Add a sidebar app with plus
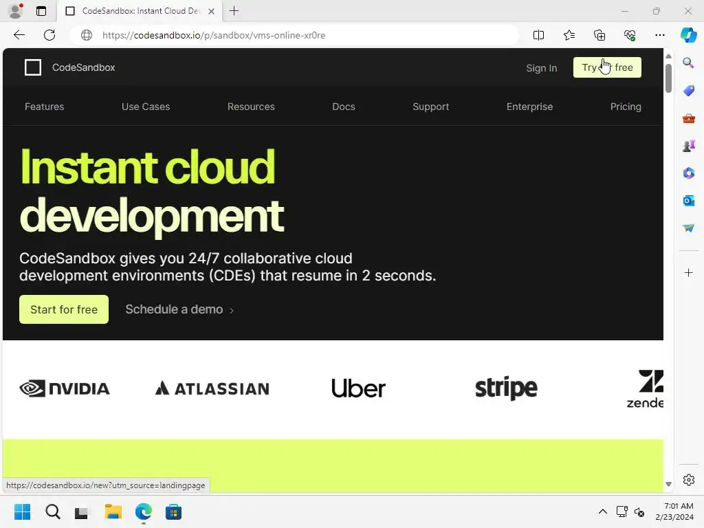704x528 pixels. [x=688, y=272]
